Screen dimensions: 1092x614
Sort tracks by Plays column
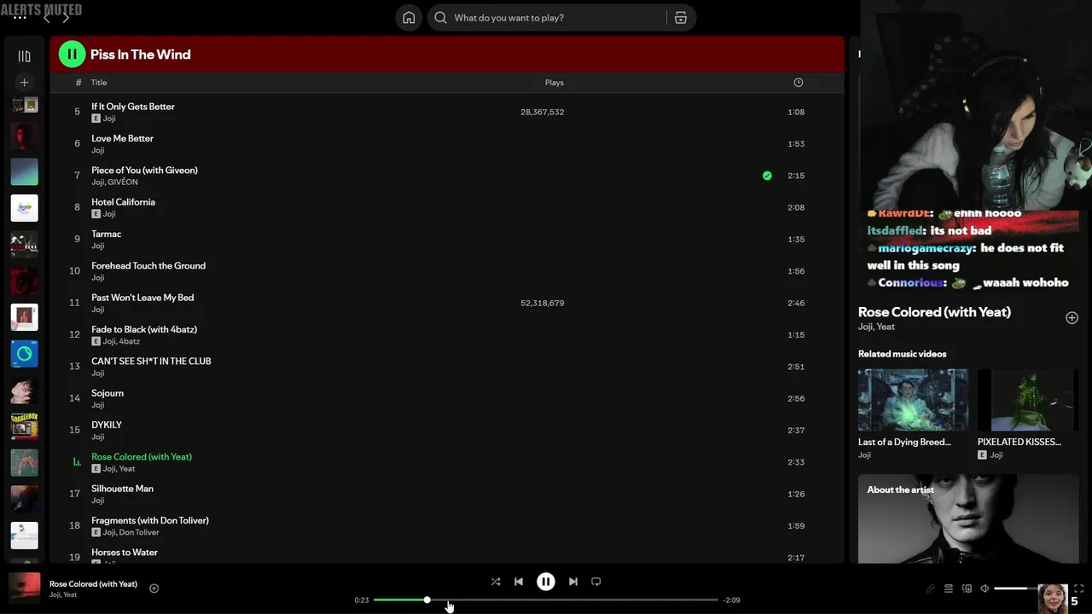(x=555, y=83)
